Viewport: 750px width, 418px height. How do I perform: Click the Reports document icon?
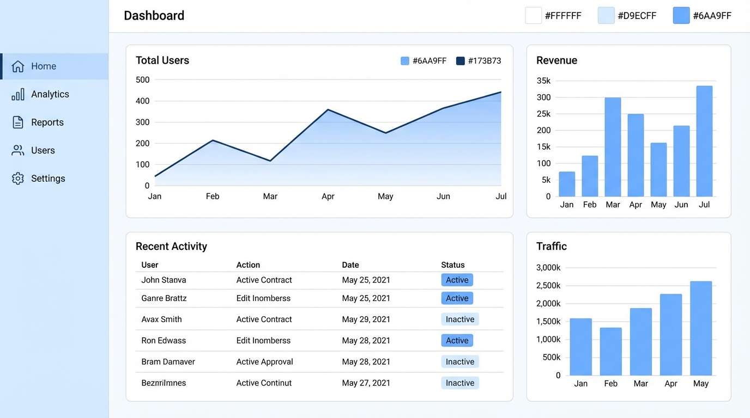coord(17,122)
